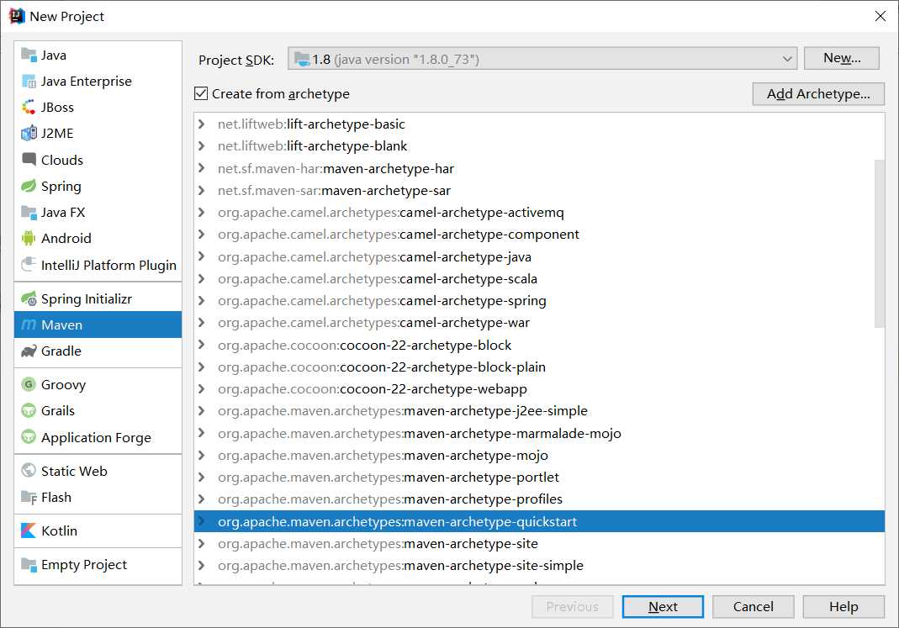
Task: Click the Java project type icon
Action: pos(29,55)
